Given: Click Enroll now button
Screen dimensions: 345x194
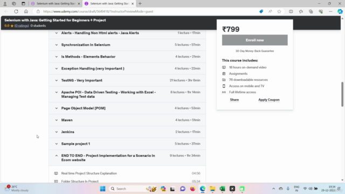Looking at the screenshot, I should coord(254,40).
